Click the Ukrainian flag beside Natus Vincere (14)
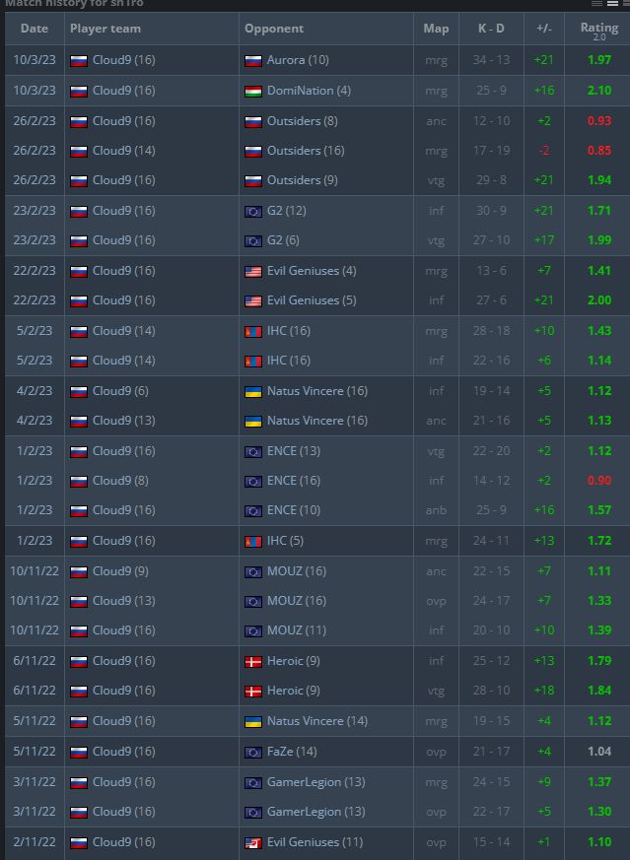The height and width of the screenshot is (860, 630). (253, 722)
